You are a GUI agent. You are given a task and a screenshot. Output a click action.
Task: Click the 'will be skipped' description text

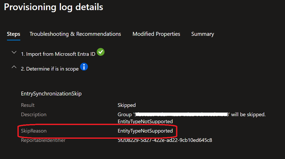coord(248,114)
